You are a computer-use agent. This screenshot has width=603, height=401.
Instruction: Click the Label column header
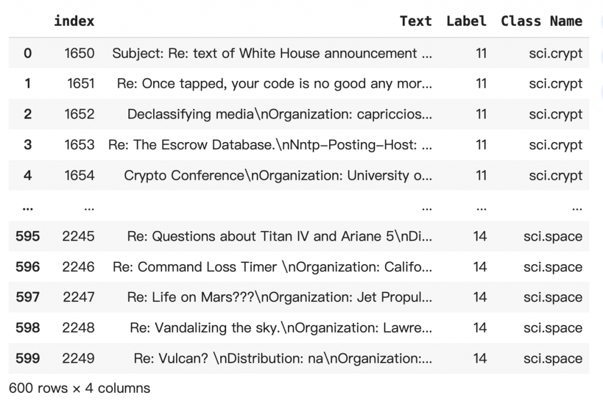pyautogui.click(x=466, y=21)
